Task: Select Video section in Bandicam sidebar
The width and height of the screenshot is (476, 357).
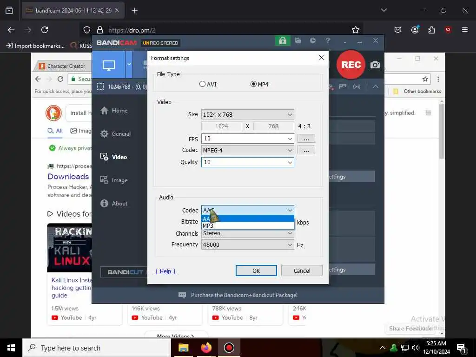Action: point(113,157)
